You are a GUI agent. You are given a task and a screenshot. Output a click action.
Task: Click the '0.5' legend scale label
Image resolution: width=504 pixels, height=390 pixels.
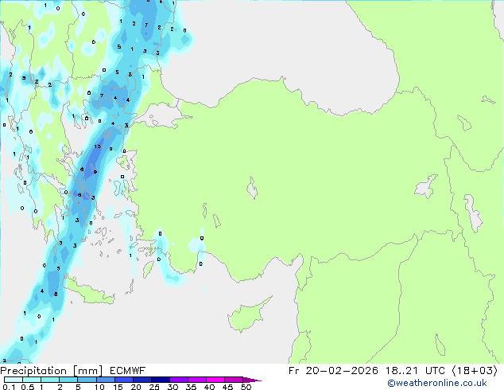28,387
